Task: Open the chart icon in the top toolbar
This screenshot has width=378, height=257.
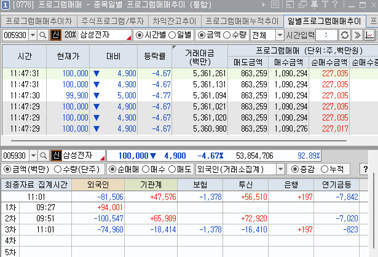Action: [x=369, y=35]
